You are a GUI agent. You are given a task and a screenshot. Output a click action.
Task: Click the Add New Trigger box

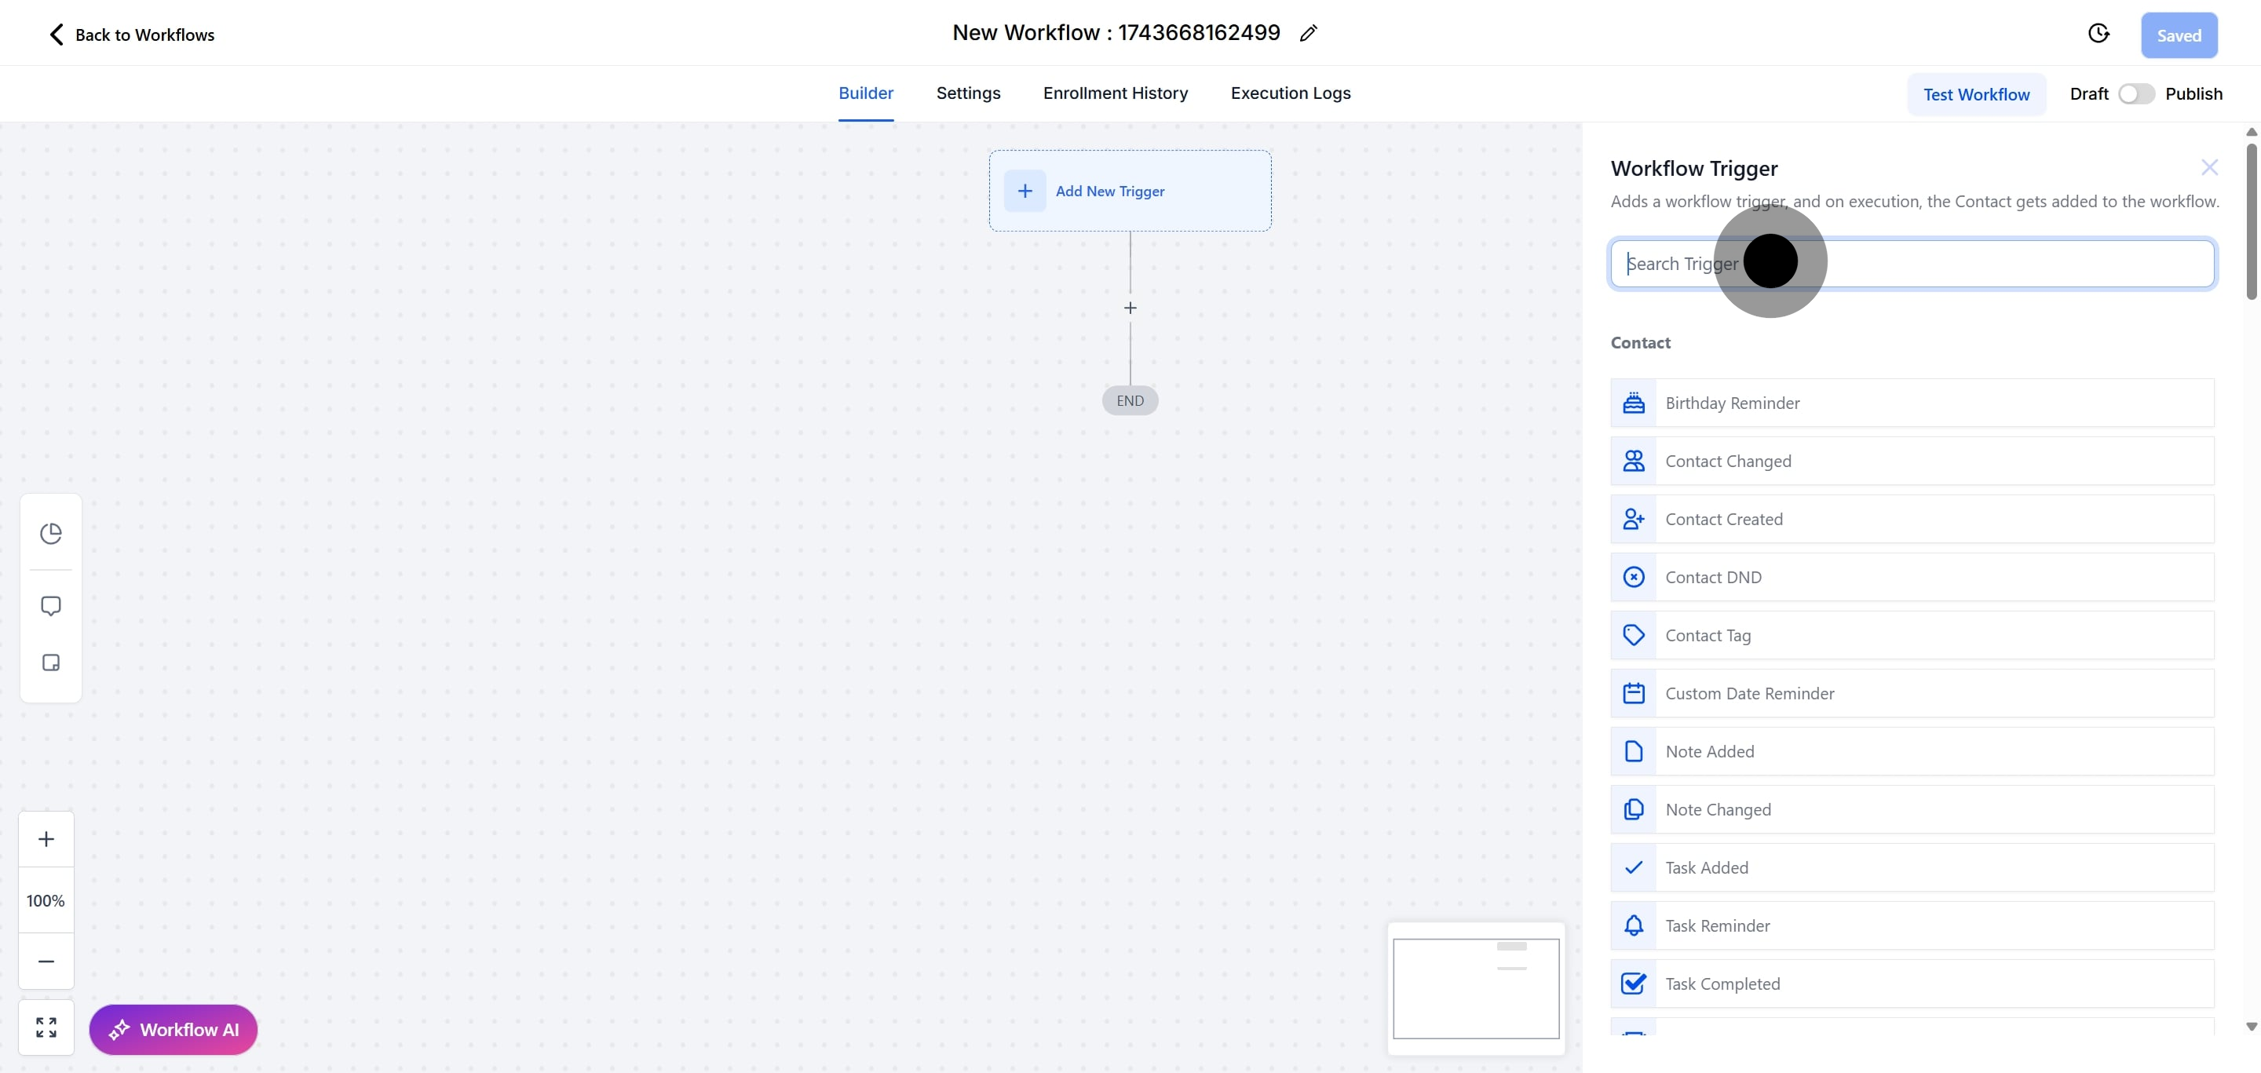(x=1130, y=192)
